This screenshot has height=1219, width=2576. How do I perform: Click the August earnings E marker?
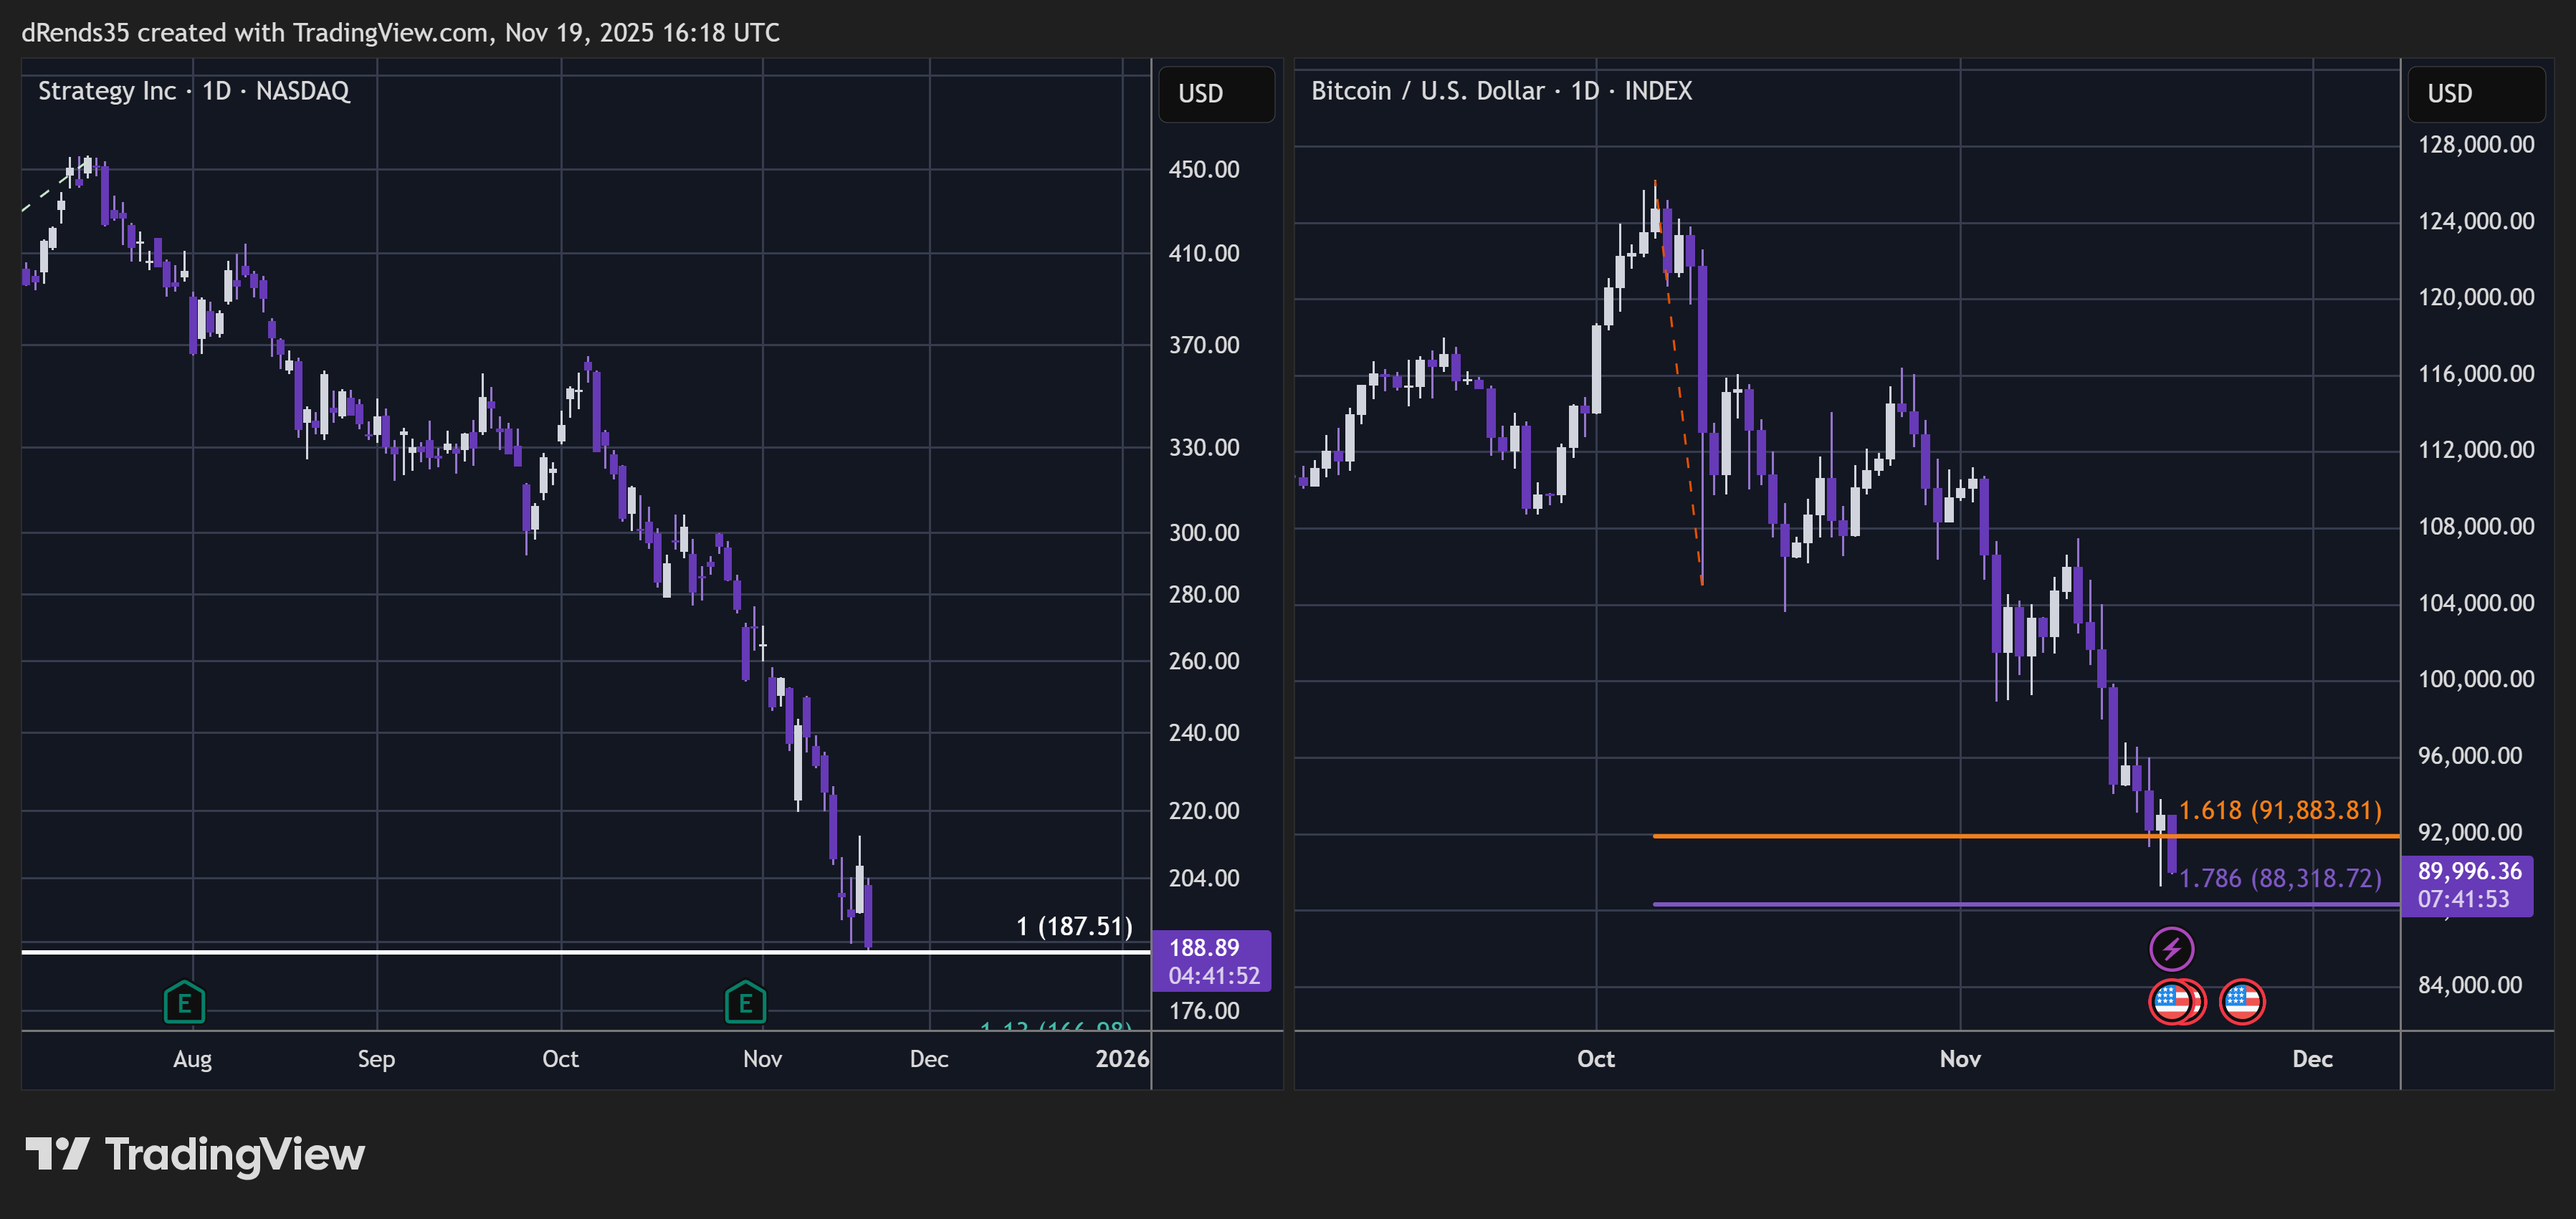tap(184, 1002)
